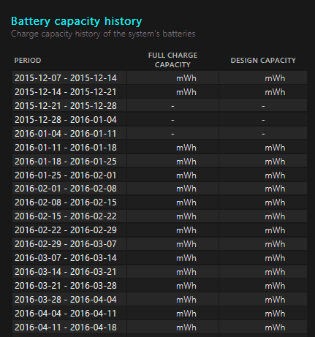This screenshot has width=315, height=337.
Task: Click the subtitle about charge capacity history
Action: (103, 34)
